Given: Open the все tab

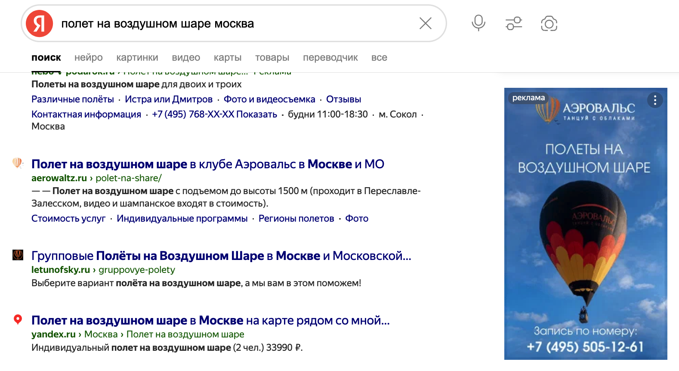Looking at the screenshot, I should coord(379,58).
